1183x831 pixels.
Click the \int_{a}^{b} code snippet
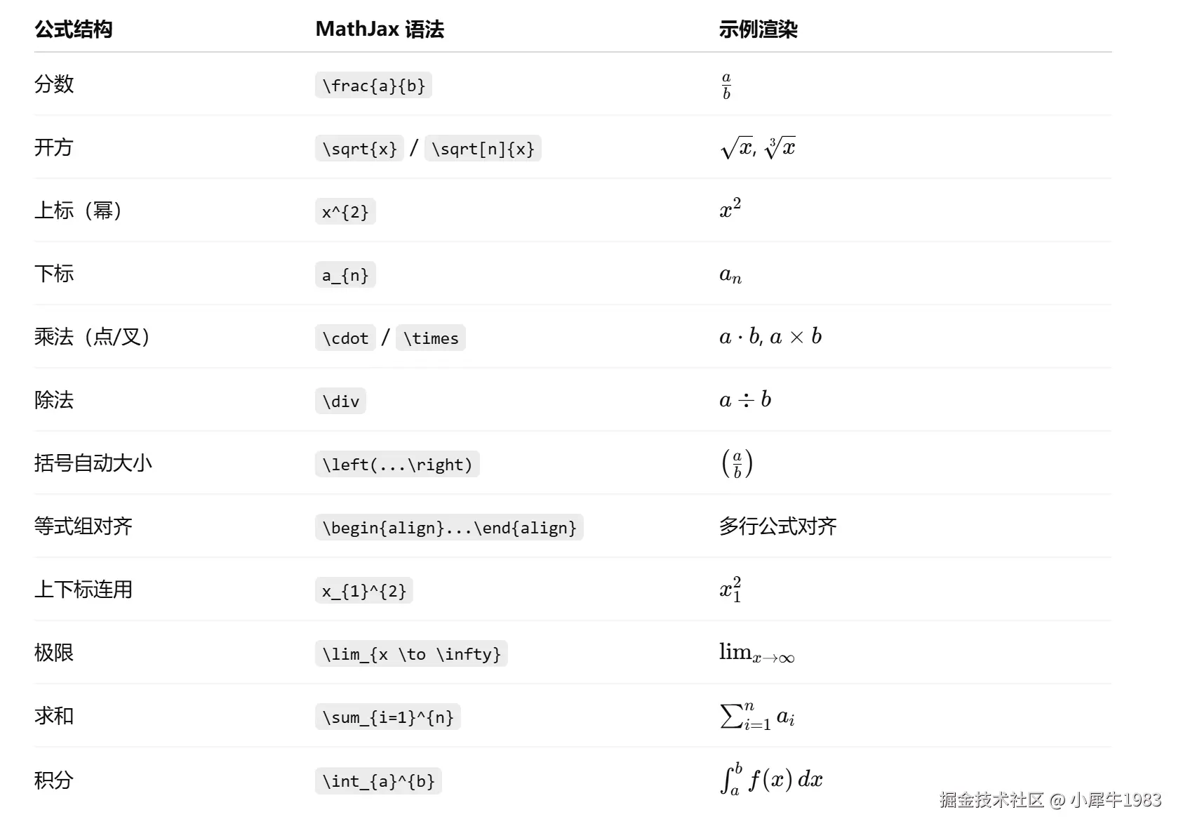click(378, 781)
